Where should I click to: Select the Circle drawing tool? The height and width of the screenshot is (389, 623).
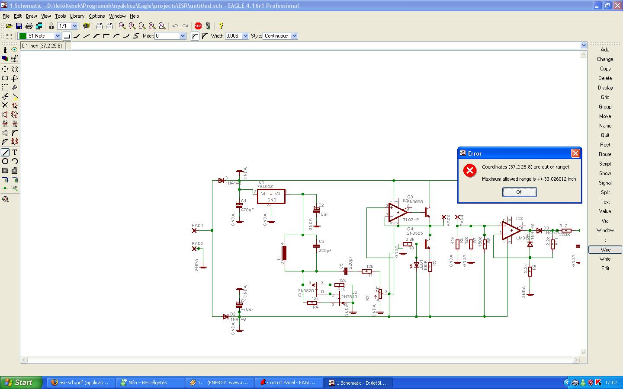[5, 161]
